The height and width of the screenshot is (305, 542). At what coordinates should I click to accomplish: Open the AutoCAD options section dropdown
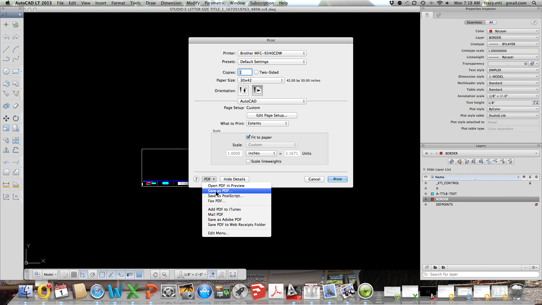click(272, 101)
